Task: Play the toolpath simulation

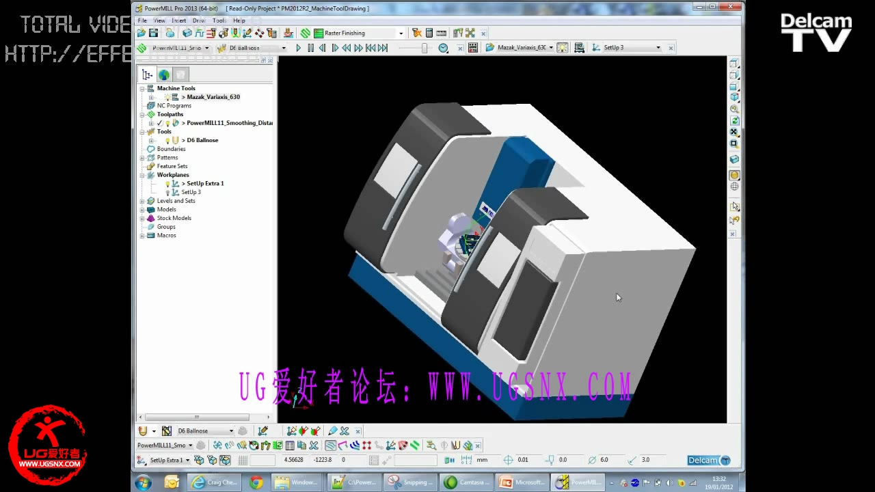Action: (x=298, y=48)
